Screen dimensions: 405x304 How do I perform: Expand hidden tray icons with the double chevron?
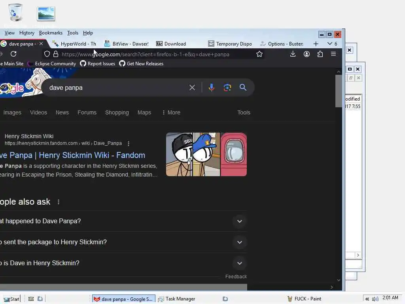click(x=367, y=299)
